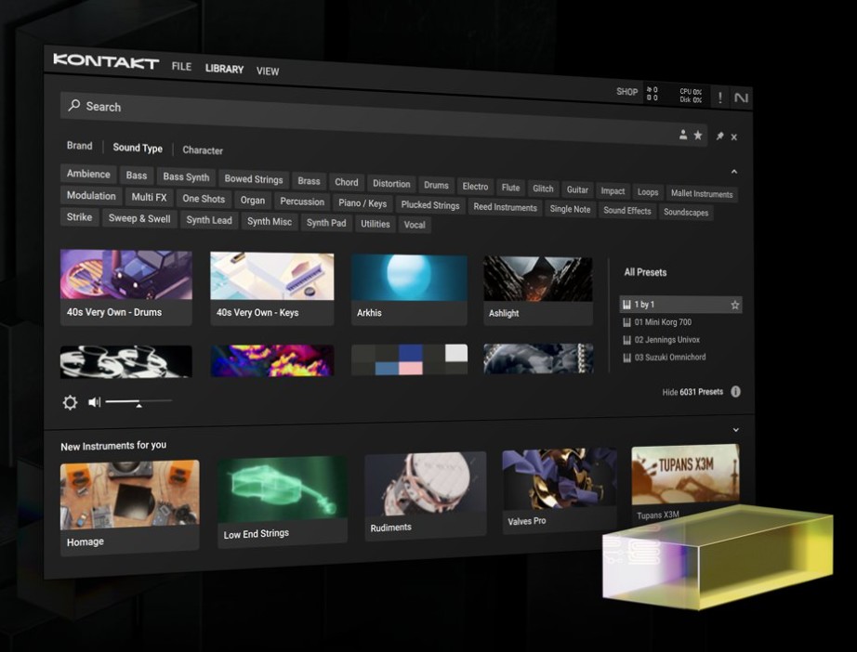Collapse the sound type tag list chevron
The image size is (857, 652).
click(x=734, y=172)
